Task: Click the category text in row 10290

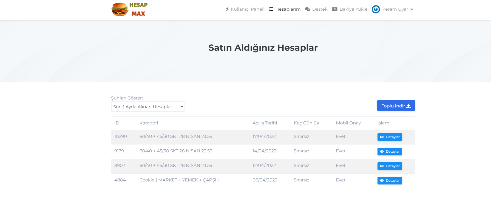Action: click(176, 136)
